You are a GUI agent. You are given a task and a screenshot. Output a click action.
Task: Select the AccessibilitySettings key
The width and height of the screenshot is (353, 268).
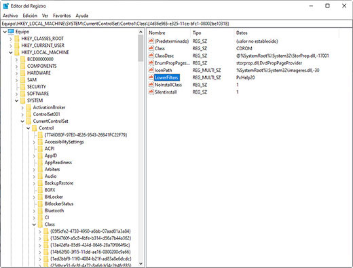click(x=64, y=142)
